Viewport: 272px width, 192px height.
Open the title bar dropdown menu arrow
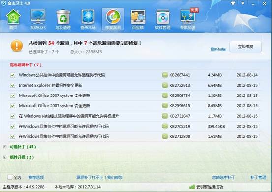[242, 3]
